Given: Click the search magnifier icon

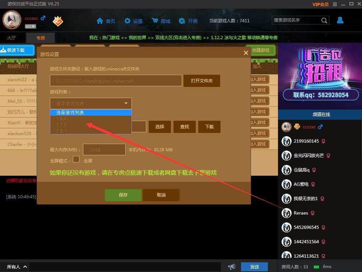Looking at the screenshot, I should 324,20.
